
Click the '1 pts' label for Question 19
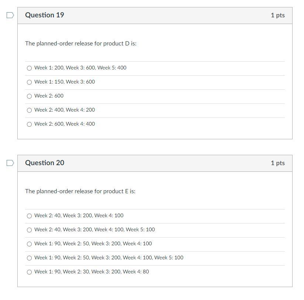pyautogui.click(x=277, y=15)
